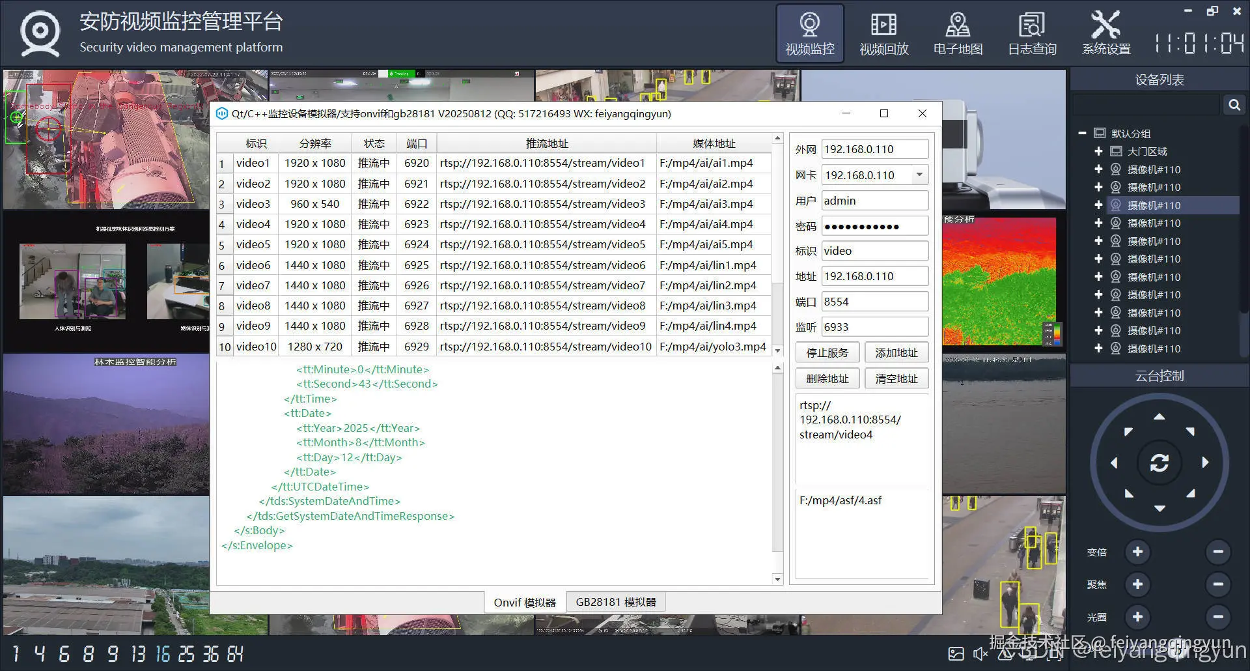The width and height of the screenshot is (1250, 671).
Task: Switch to 9-channel layout
Action: [x=113, y=653]
